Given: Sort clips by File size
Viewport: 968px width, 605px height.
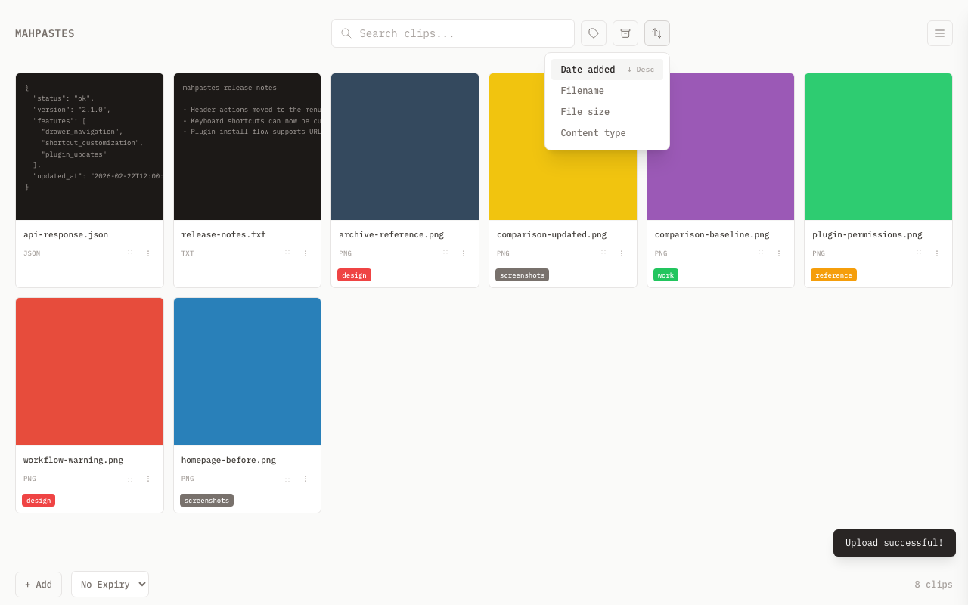Looking at the screenshot, I should click(585, 112).
